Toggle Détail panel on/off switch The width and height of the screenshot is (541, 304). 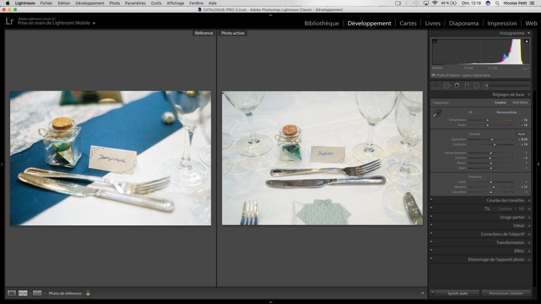point(431,225)
